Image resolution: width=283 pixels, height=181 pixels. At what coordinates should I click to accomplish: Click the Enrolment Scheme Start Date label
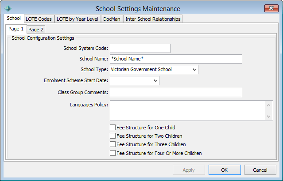tap(76, 80)
